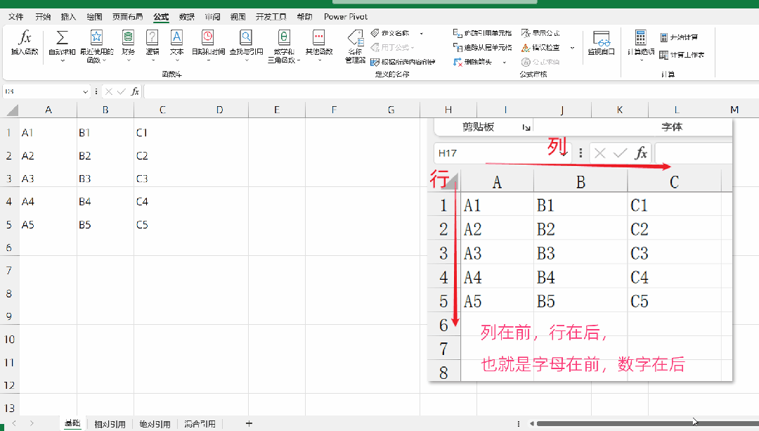Open the Power Pivot ribbon tab
Screen dimensions: 759x431
click(x=346, y=16)
